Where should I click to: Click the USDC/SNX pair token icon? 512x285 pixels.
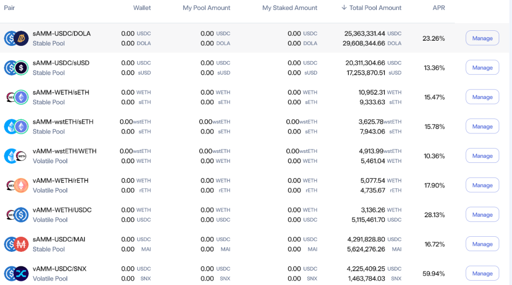(x=16, y=274)
